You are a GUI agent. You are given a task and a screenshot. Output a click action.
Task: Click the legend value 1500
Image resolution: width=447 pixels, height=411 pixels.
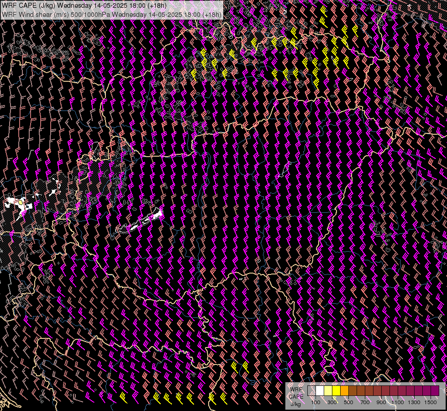click(x=431, y=402)
